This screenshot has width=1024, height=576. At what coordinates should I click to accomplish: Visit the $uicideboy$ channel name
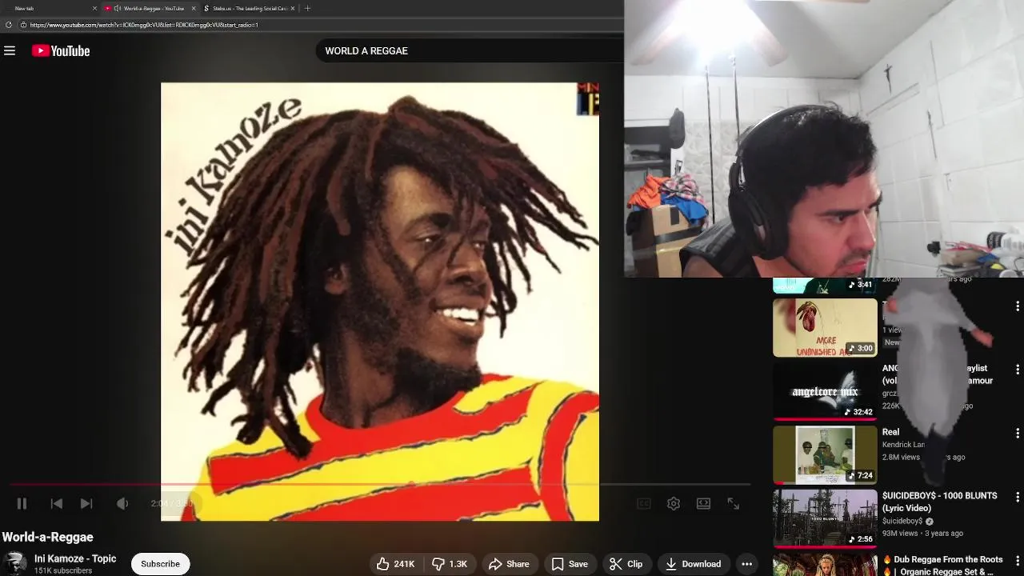(x=902, y=521)
